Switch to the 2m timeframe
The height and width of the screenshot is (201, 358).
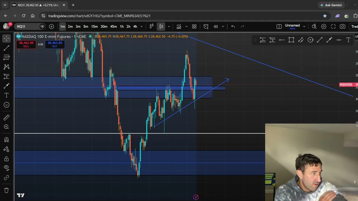(x=70, y=27)
